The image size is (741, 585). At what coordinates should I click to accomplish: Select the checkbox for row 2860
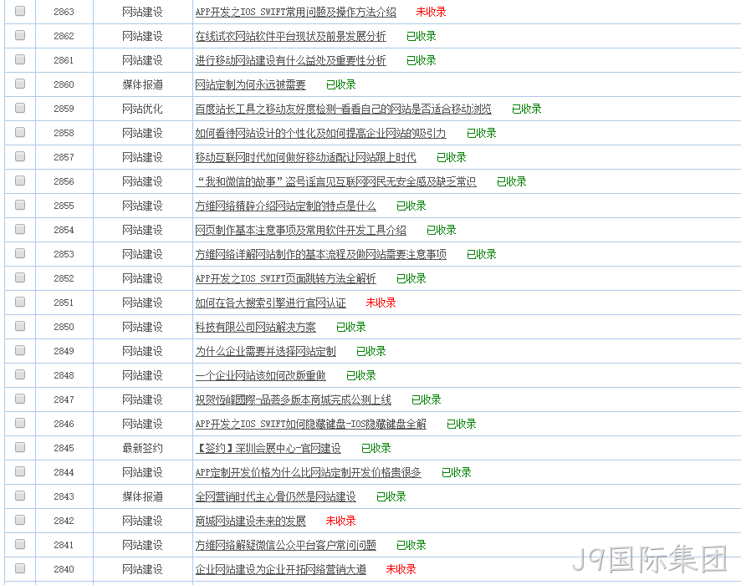point(20,84)
